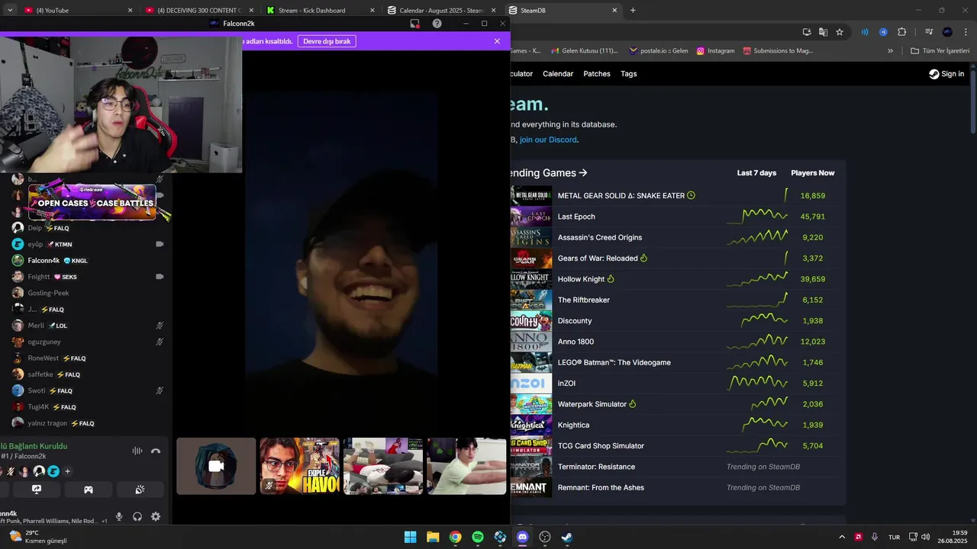
Task: Open the Chrome profile avatar
Action: click(x=947, y=32)
